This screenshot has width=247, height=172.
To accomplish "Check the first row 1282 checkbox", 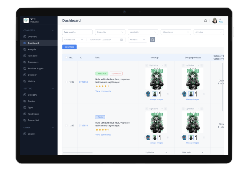I will 66,82.
